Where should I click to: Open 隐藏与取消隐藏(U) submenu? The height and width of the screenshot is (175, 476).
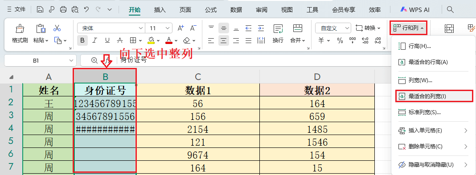click(x=434, y=165)
